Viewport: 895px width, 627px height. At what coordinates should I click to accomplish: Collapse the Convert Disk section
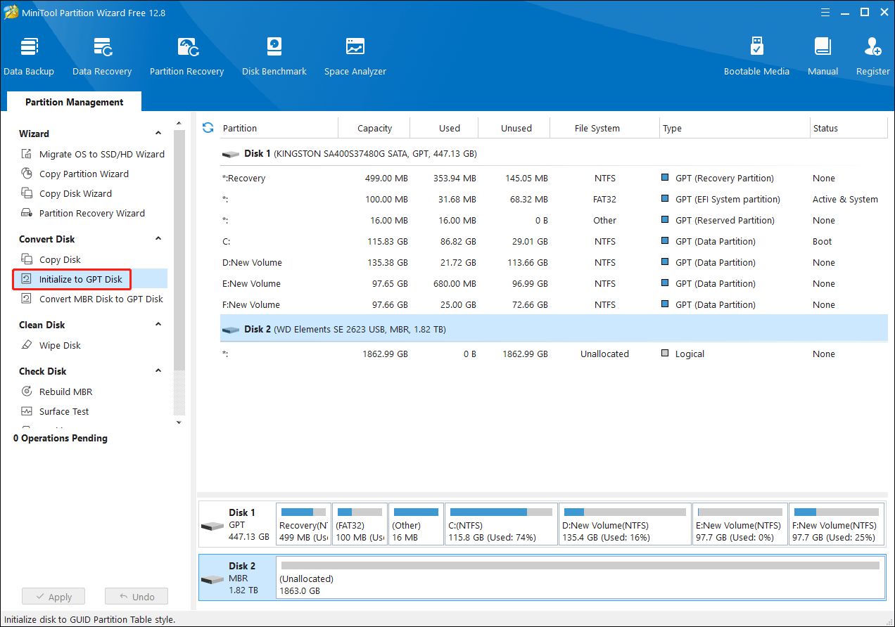[x=158, y=239]
